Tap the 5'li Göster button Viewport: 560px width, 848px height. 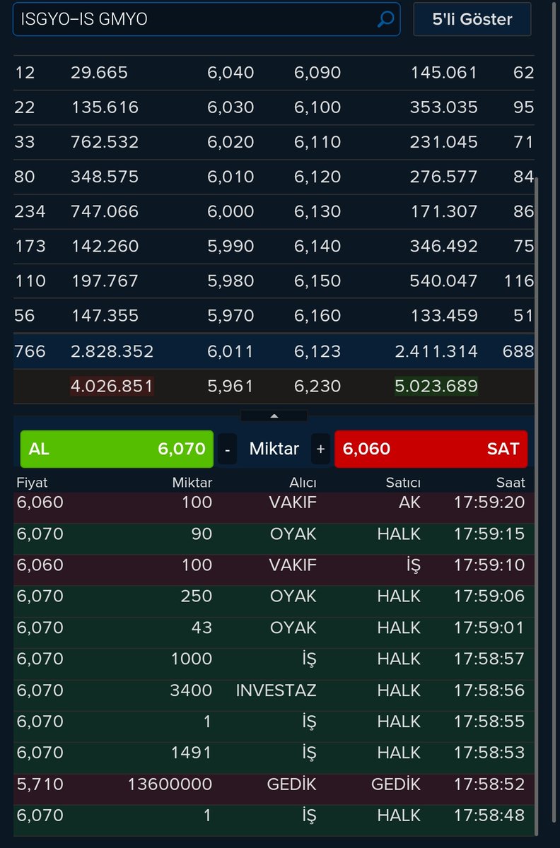click(472, 19)
